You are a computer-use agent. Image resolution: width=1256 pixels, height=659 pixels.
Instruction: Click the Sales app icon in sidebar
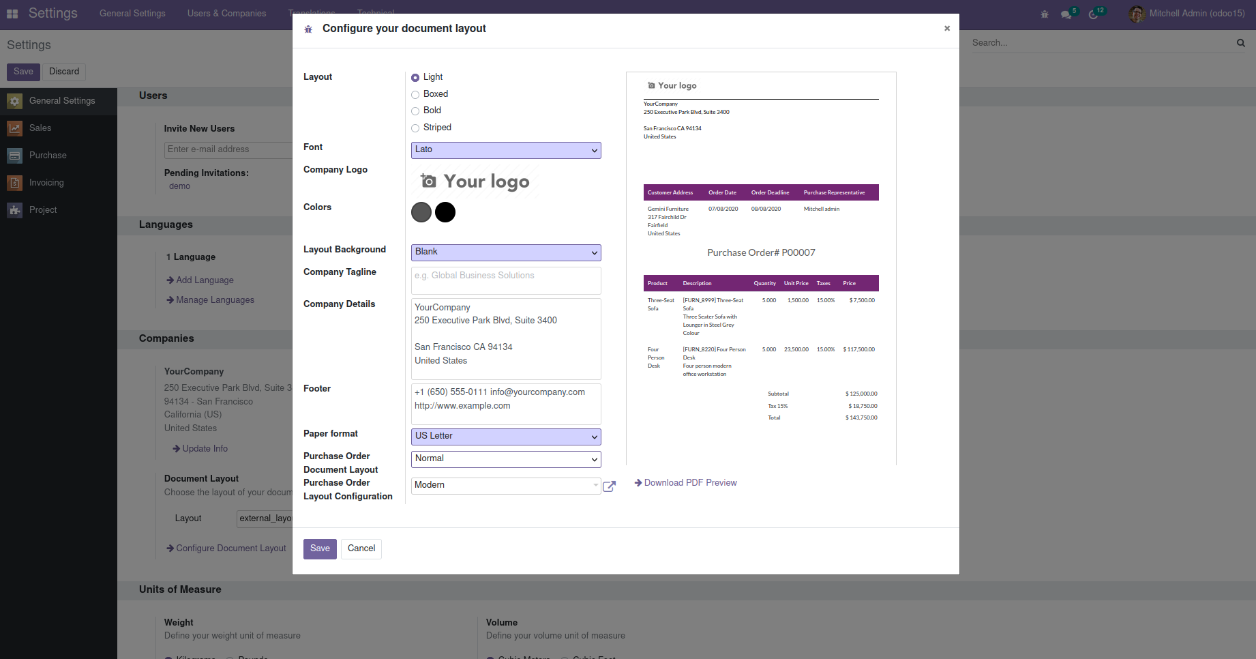[x=15, y=128]
